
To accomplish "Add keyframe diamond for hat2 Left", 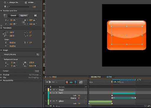I will click(86, 96).
